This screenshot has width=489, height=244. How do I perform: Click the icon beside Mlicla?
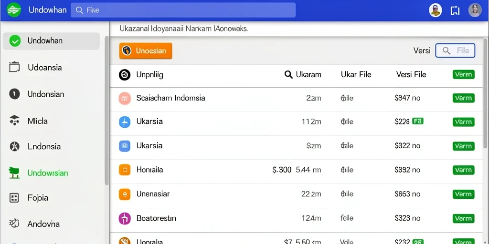point(14,120)
